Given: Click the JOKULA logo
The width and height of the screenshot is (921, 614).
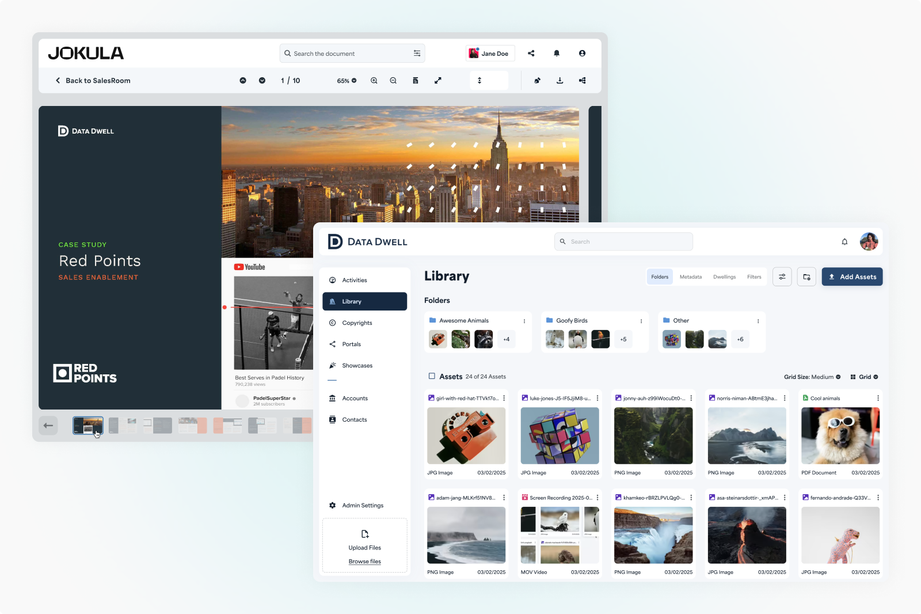Looking at the screenshot, I should [86, 54].
